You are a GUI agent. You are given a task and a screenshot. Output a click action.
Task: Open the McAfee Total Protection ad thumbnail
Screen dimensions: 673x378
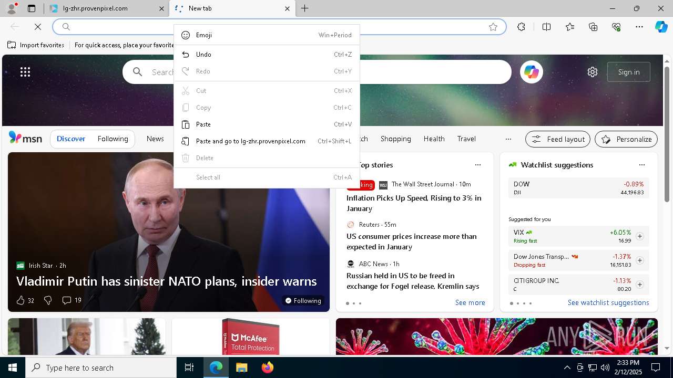(x=251, y=337)
